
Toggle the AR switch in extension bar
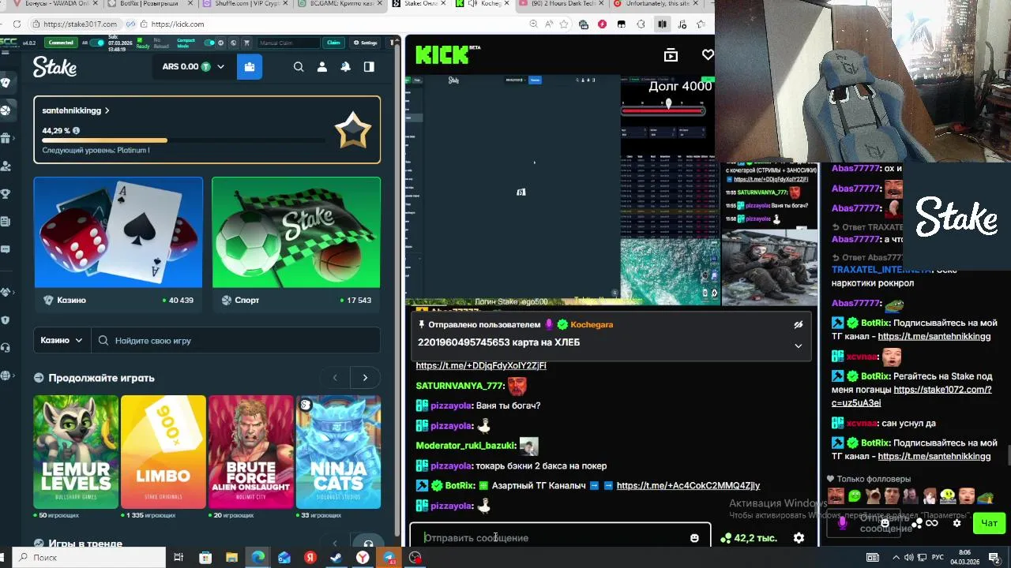[97, 43]
